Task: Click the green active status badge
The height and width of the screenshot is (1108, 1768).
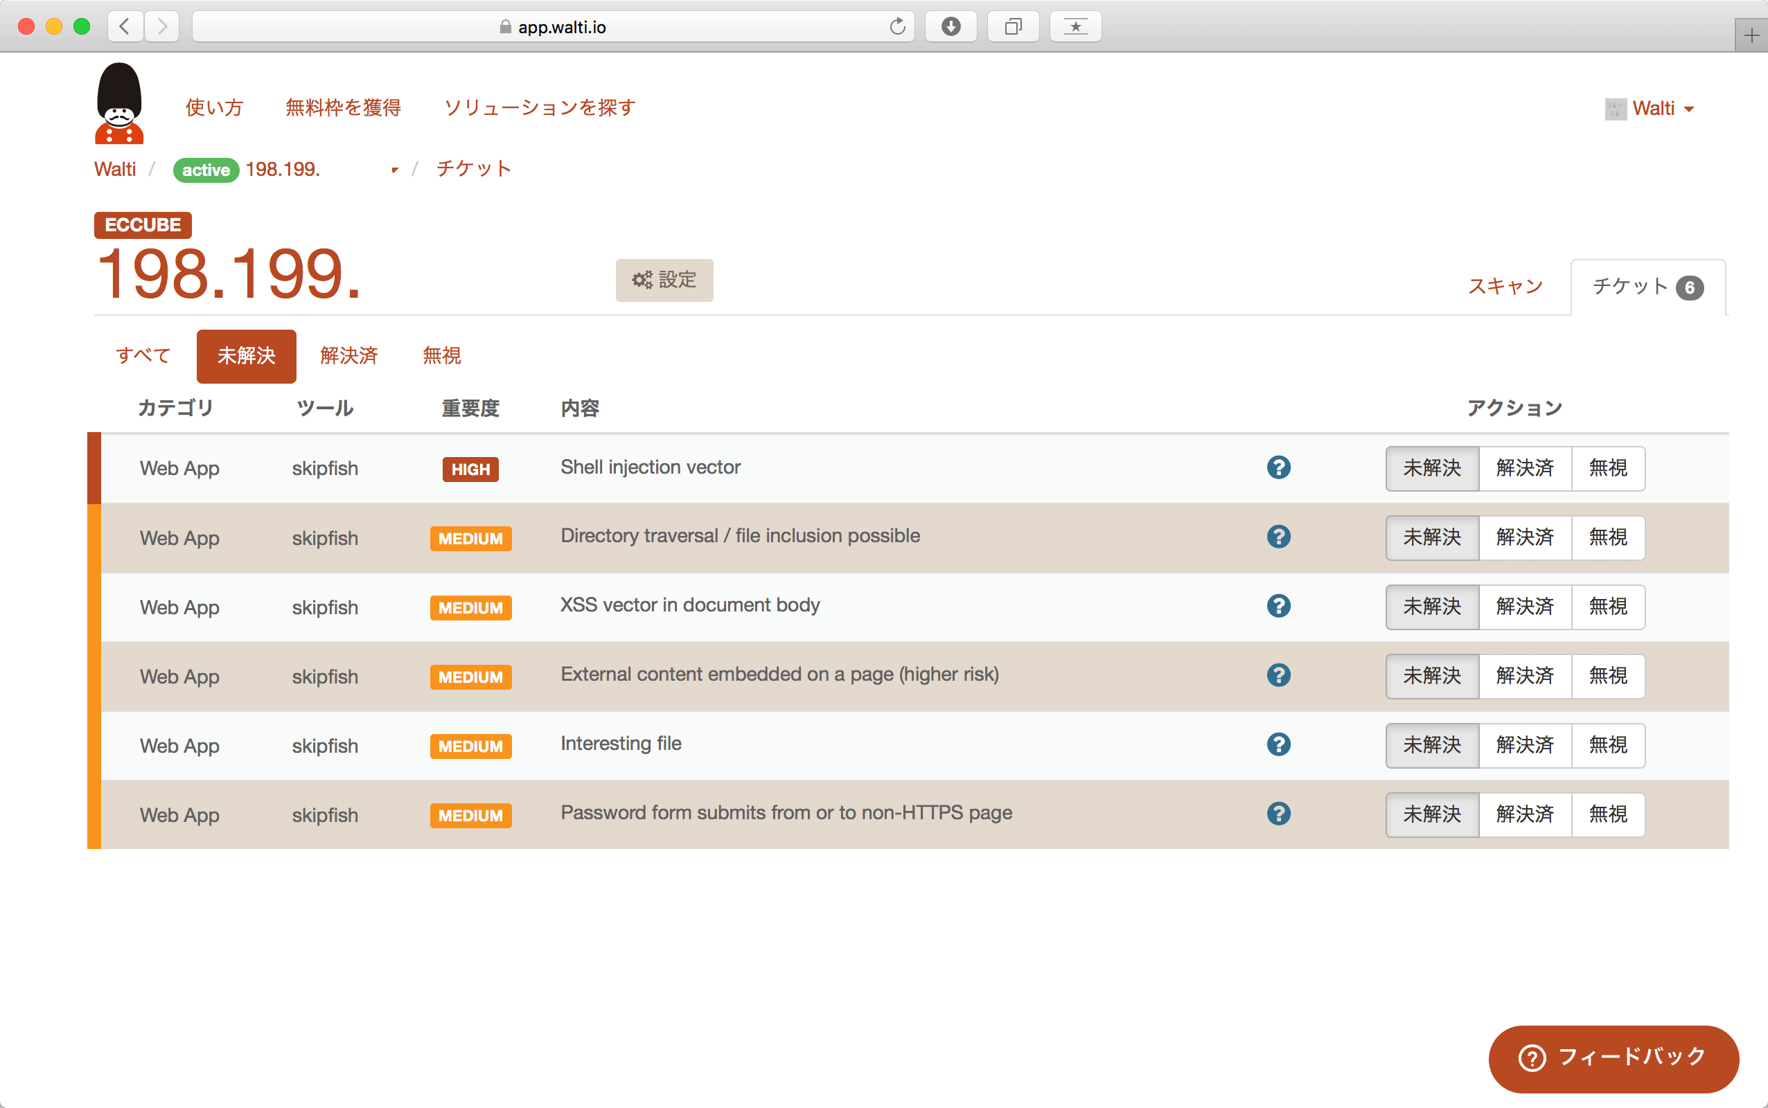Action: pos(206,170)
